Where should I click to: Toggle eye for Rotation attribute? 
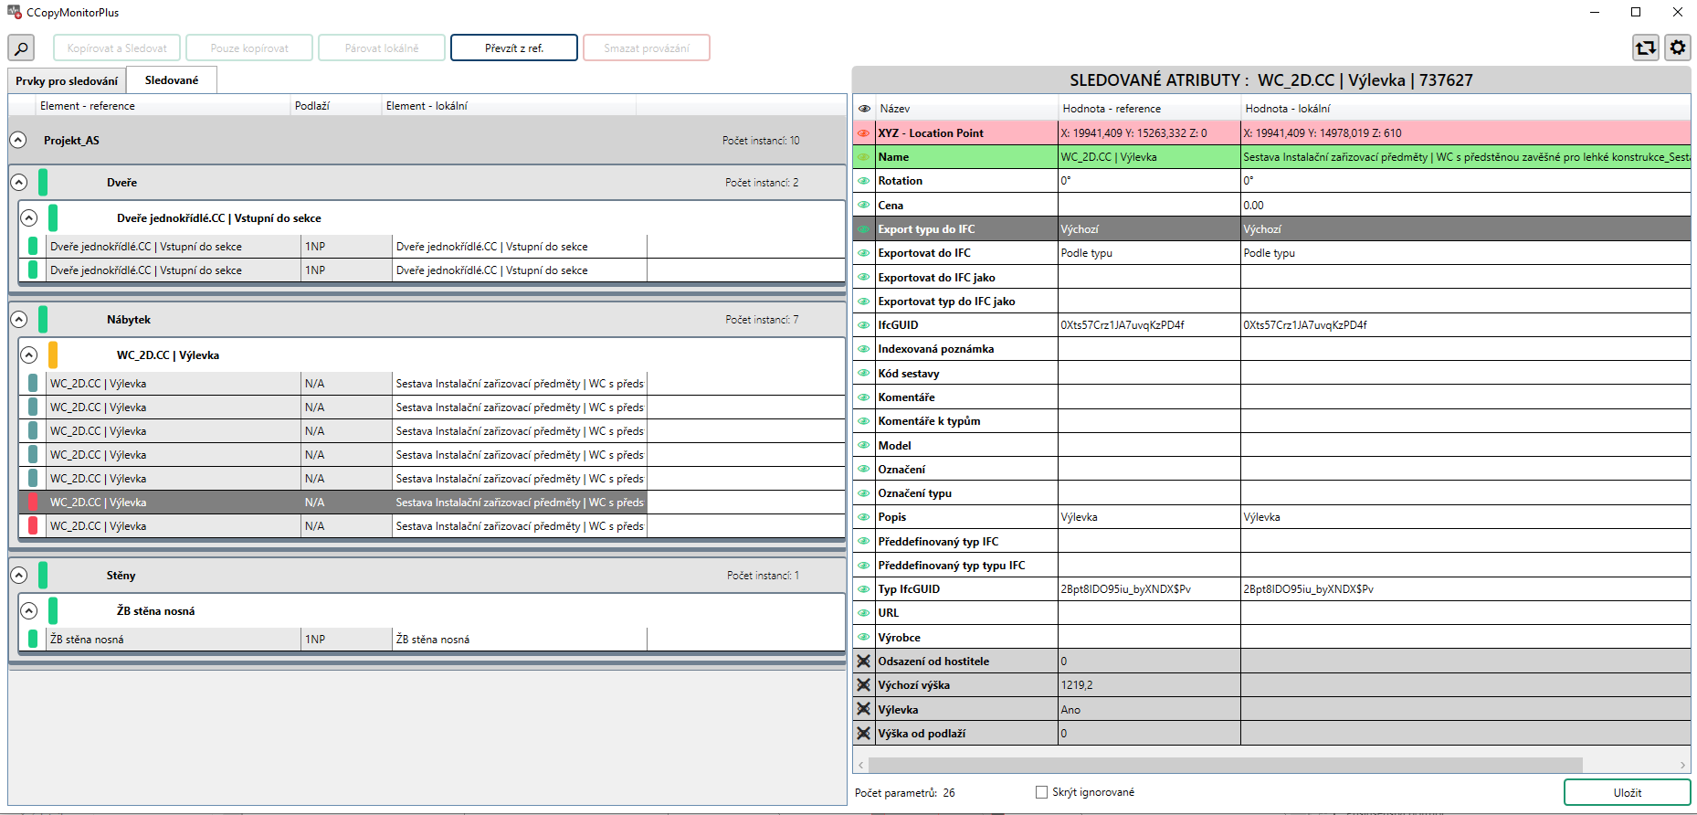click(863, 181)
